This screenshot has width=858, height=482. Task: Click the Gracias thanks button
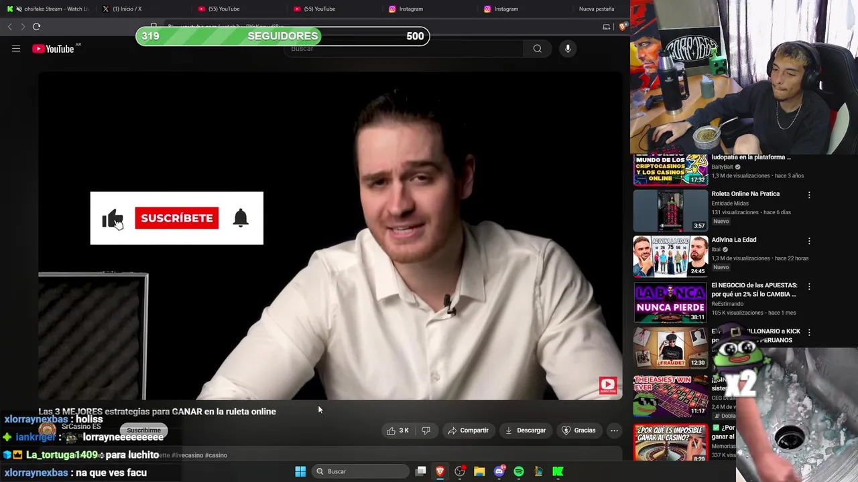point(578,430)
